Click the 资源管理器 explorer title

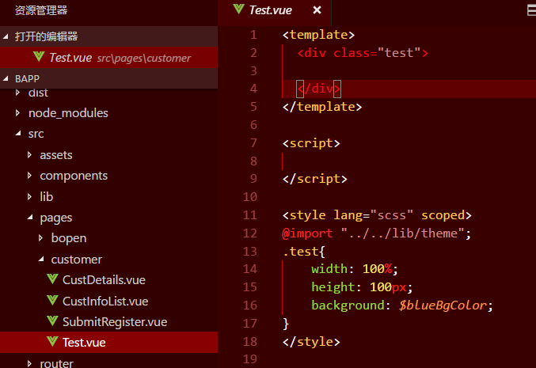point(41,10)
